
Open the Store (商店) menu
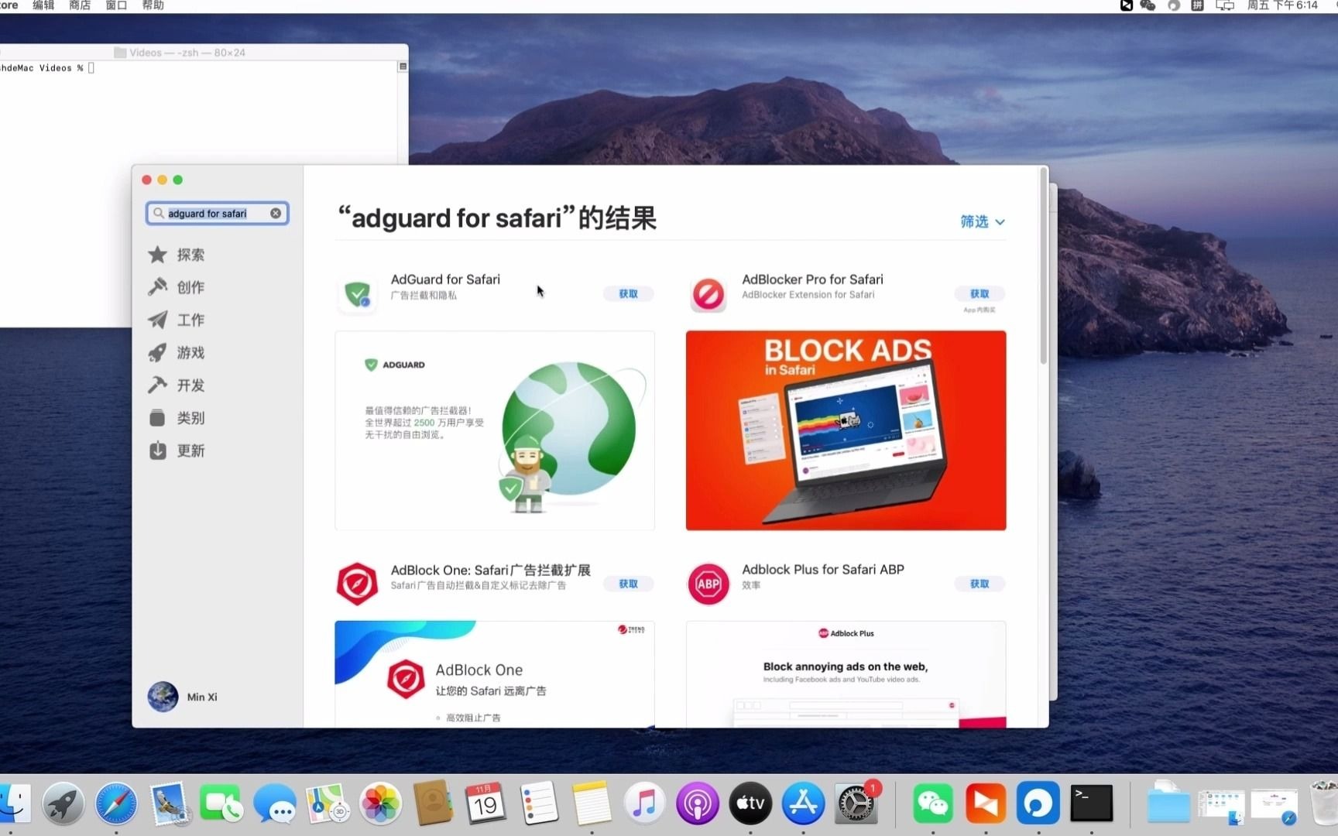coord(80,5)
